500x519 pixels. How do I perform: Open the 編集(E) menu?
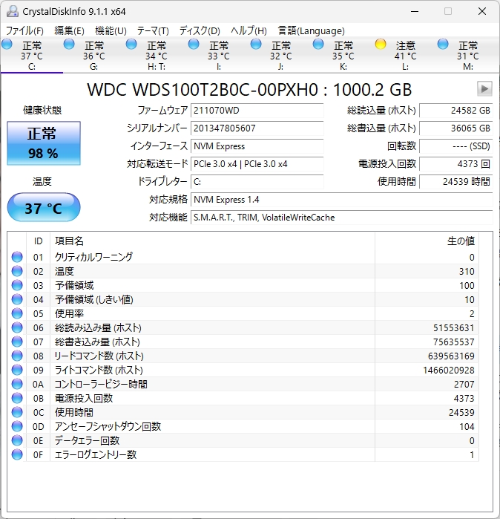(69, 30)
